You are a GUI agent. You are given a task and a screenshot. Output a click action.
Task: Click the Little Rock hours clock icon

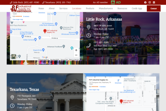89,36
